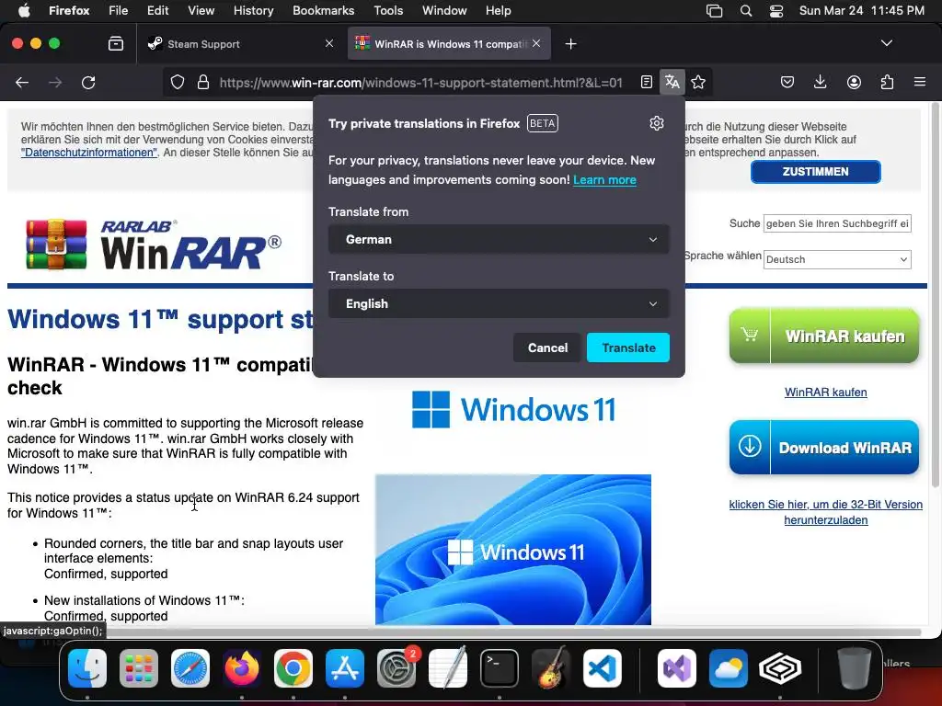Screen dimensions: 942x706
Task: Click the WinRAR logo
Action: point(154,245)
